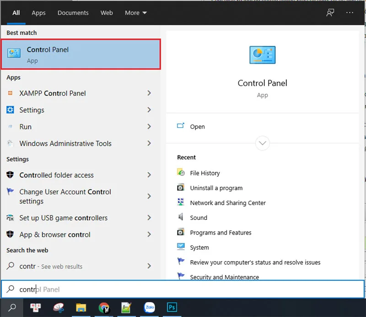Click the Sound speaker icon
The width and height of the screenshot is (366, 317).
180,217
